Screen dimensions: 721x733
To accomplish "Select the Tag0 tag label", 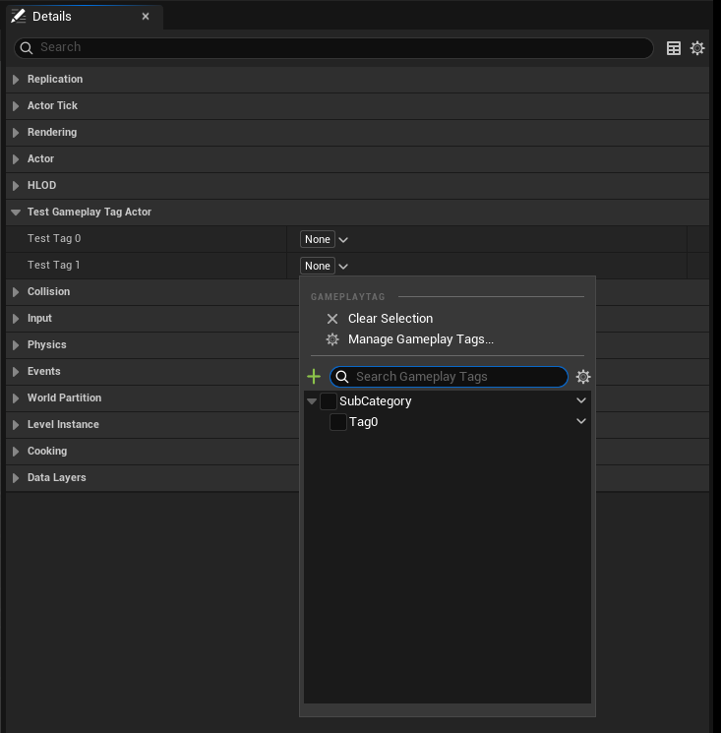I will pyautogui.click(x=363, y=422).
